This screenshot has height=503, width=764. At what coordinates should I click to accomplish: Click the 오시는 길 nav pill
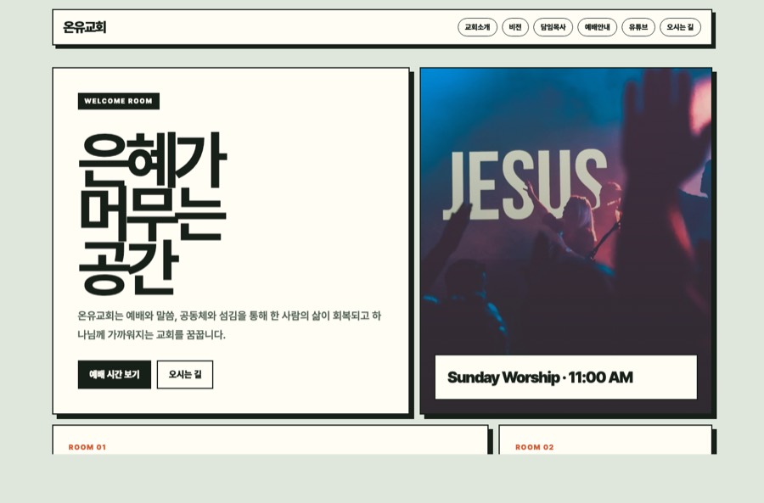coord(680,27)
